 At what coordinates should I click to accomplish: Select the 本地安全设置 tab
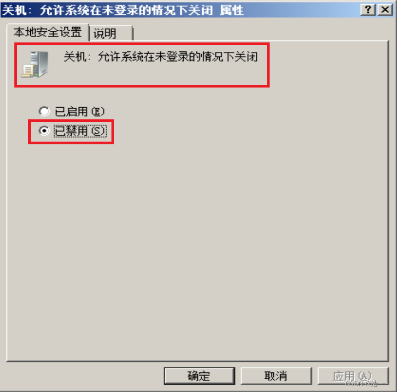48,32
